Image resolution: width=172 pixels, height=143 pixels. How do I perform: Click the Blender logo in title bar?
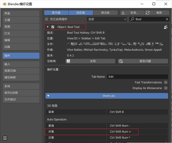coord(4,4)
